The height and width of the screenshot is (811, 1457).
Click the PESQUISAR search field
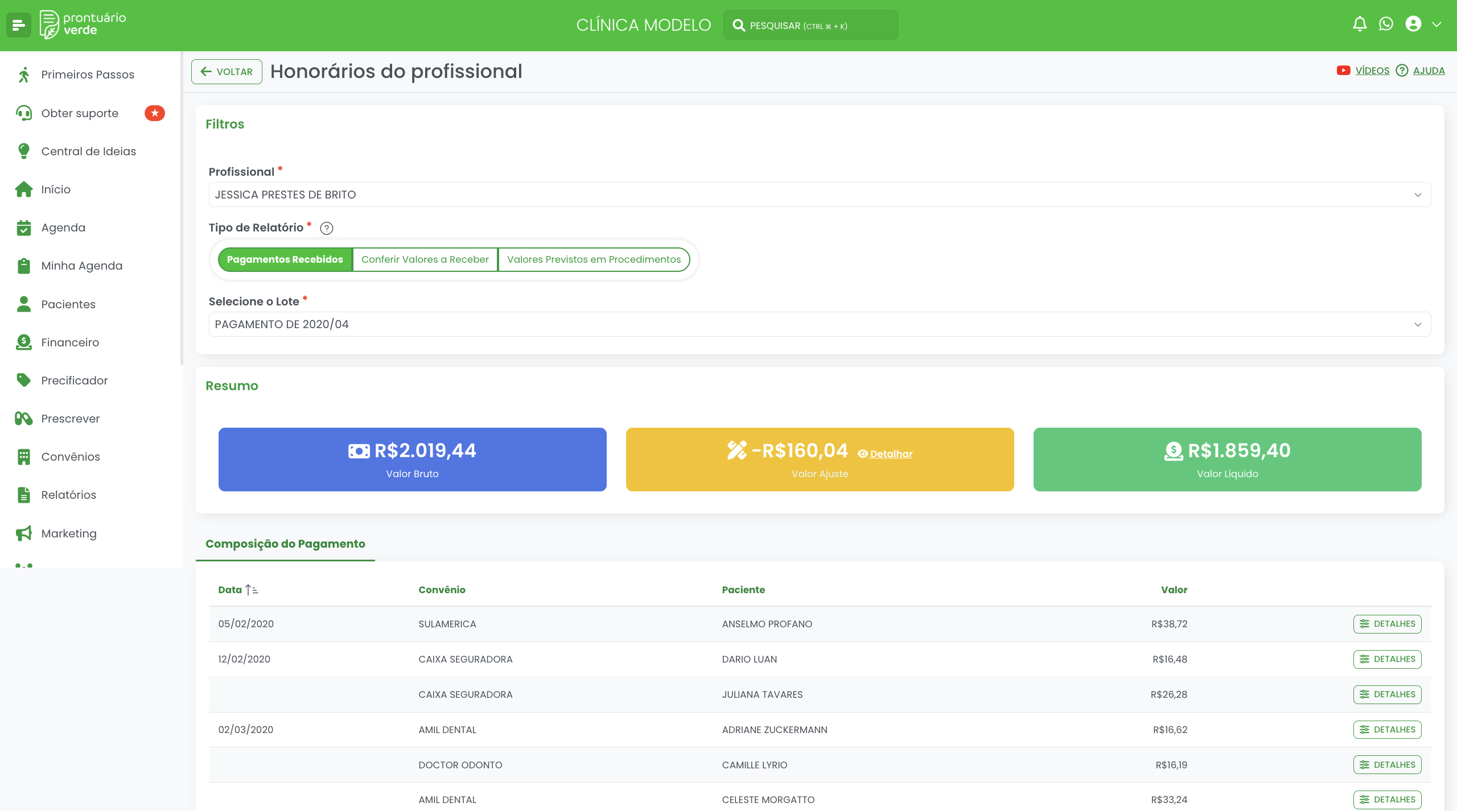[810, 25]
